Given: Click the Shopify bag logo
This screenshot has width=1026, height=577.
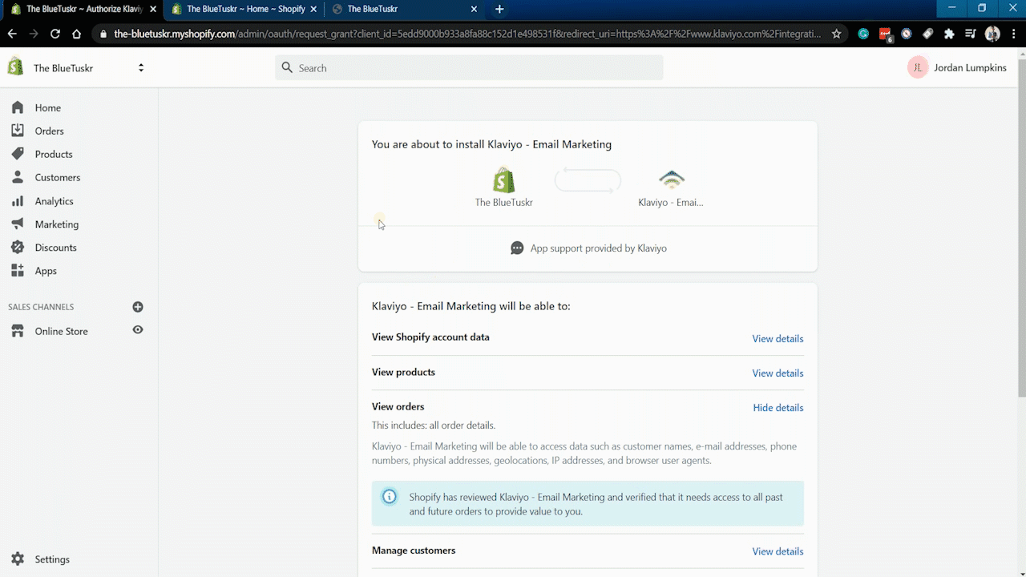Looking at the screenshot, I should [x=15, y=67].
